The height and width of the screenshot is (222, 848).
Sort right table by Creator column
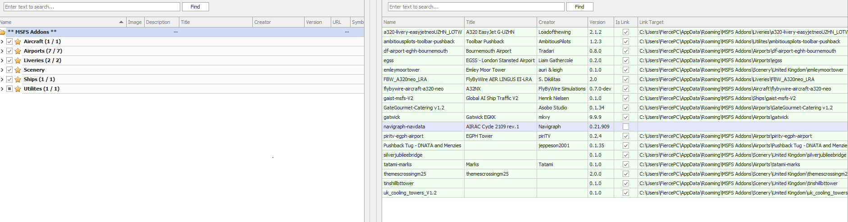(561, 22)
